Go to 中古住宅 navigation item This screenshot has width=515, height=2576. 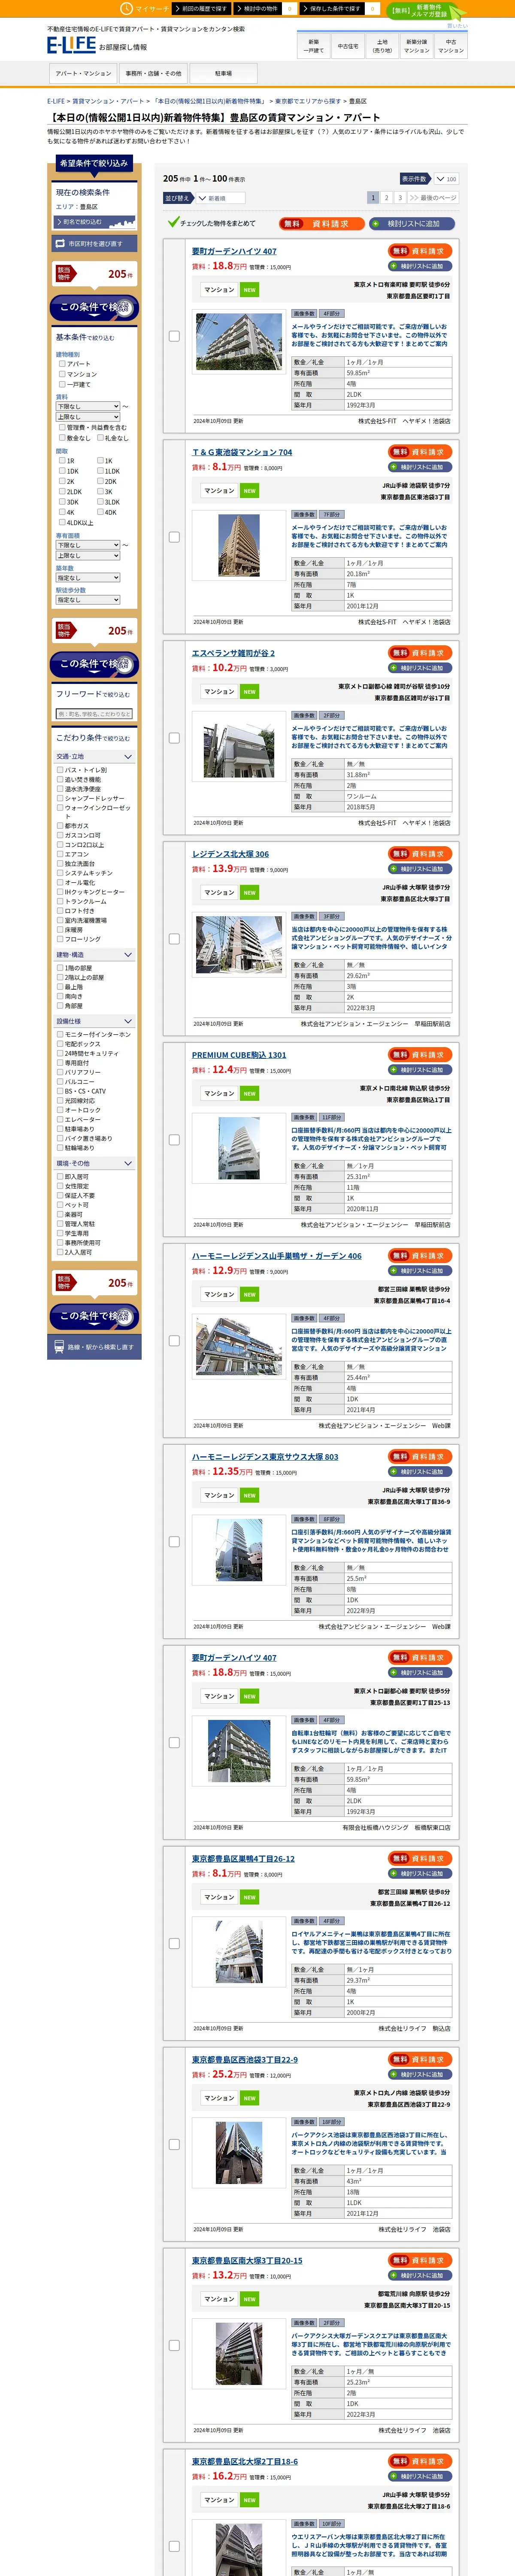[348, 46]
